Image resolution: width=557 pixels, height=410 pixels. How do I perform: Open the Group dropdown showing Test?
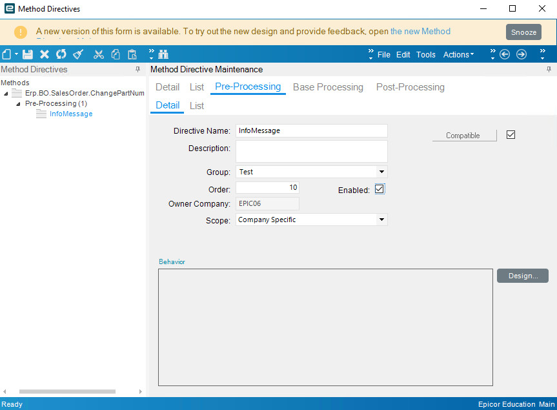tap(381, 172)
